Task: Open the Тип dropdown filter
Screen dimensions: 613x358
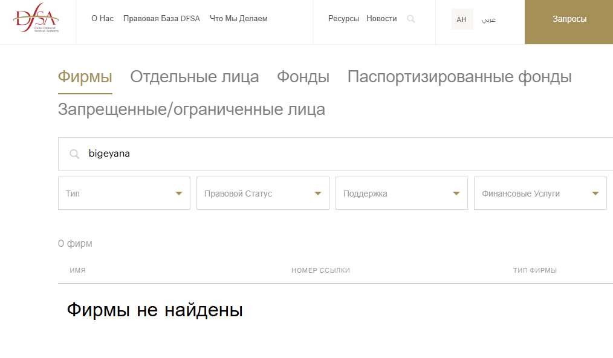Action: pos(124,194)
